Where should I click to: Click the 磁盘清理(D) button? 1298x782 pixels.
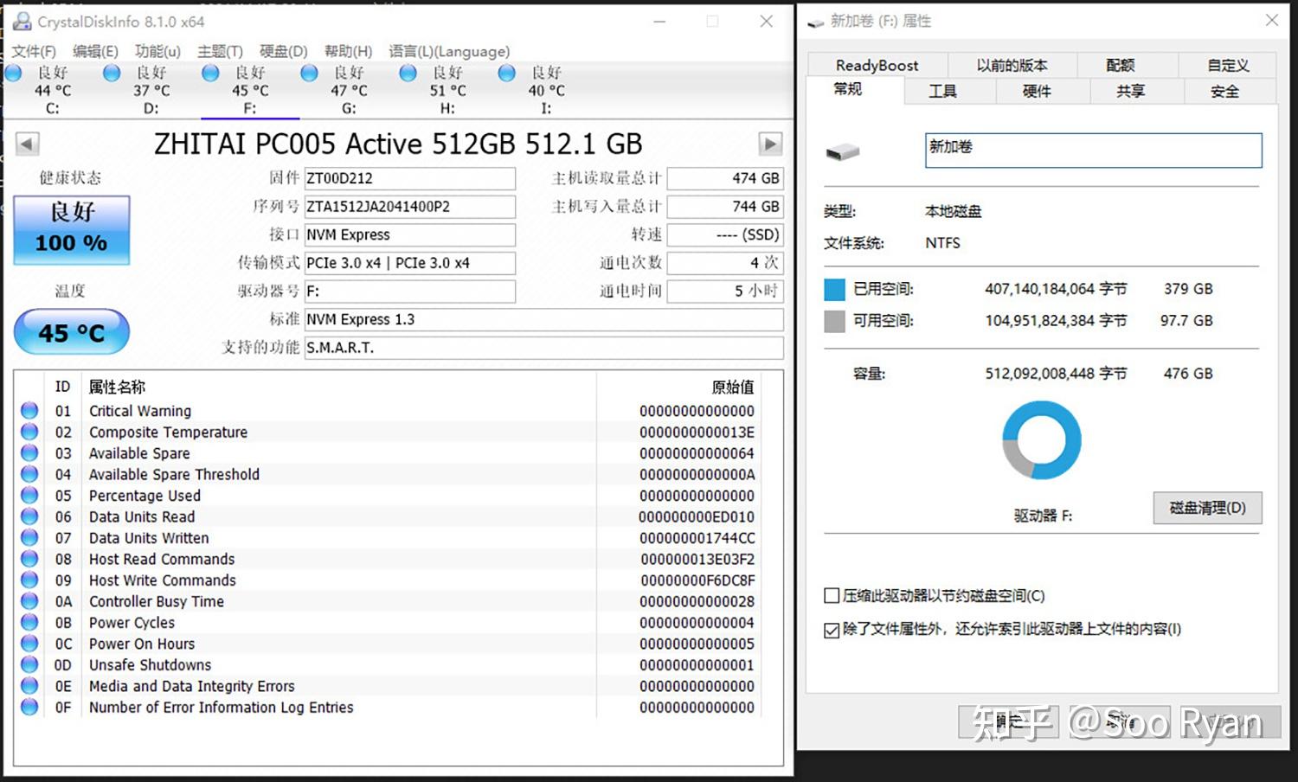(x=1207, y=508)
